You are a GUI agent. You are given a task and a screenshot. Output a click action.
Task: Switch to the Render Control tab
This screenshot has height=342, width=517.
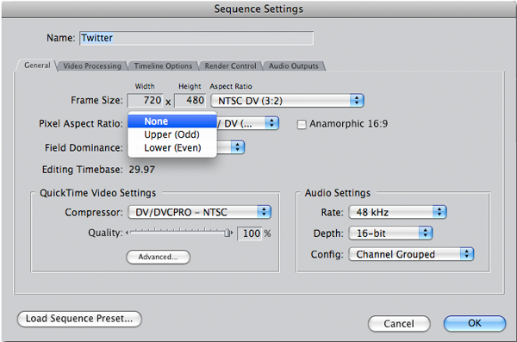[230, 66]
